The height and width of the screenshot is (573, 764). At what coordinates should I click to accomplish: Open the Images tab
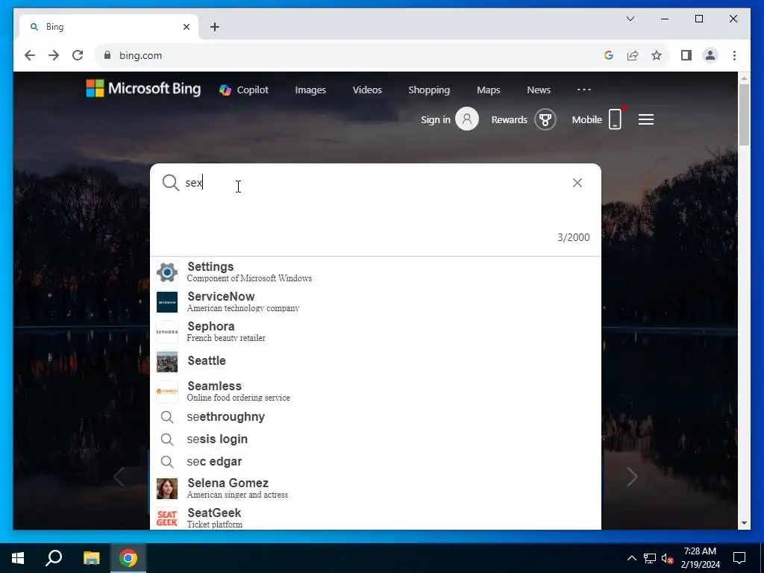[310, 90]
